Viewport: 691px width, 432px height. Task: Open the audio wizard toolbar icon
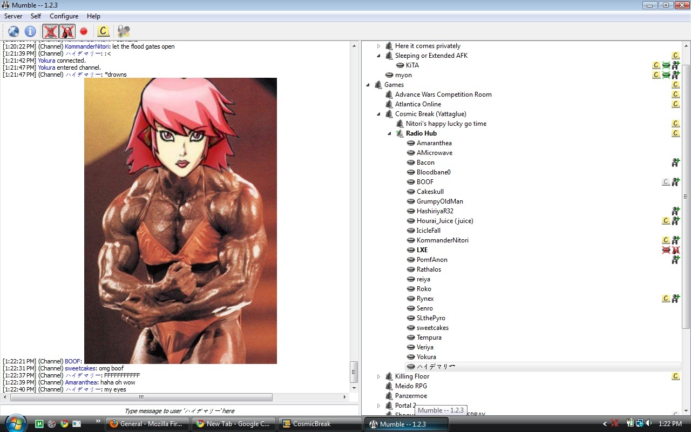[123, 31]
